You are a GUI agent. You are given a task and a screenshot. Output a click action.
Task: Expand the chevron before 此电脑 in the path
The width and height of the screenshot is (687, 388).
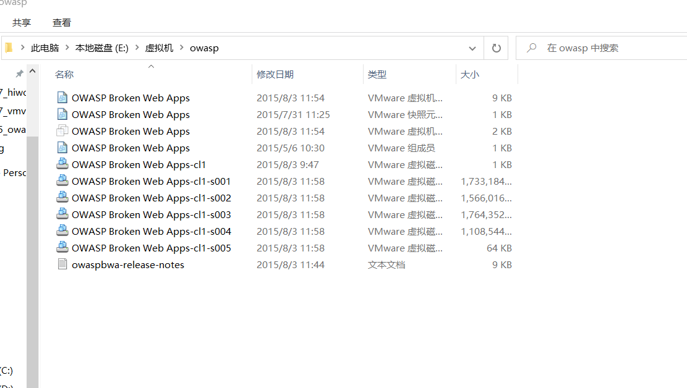(22, 48)
